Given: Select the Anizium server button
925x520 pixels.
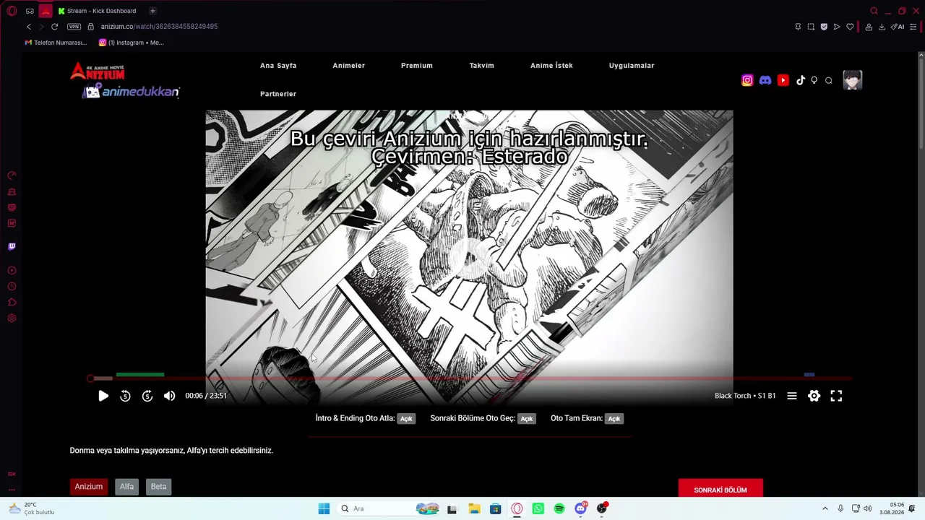Looking at the screenshot, I should pos(89,487).
